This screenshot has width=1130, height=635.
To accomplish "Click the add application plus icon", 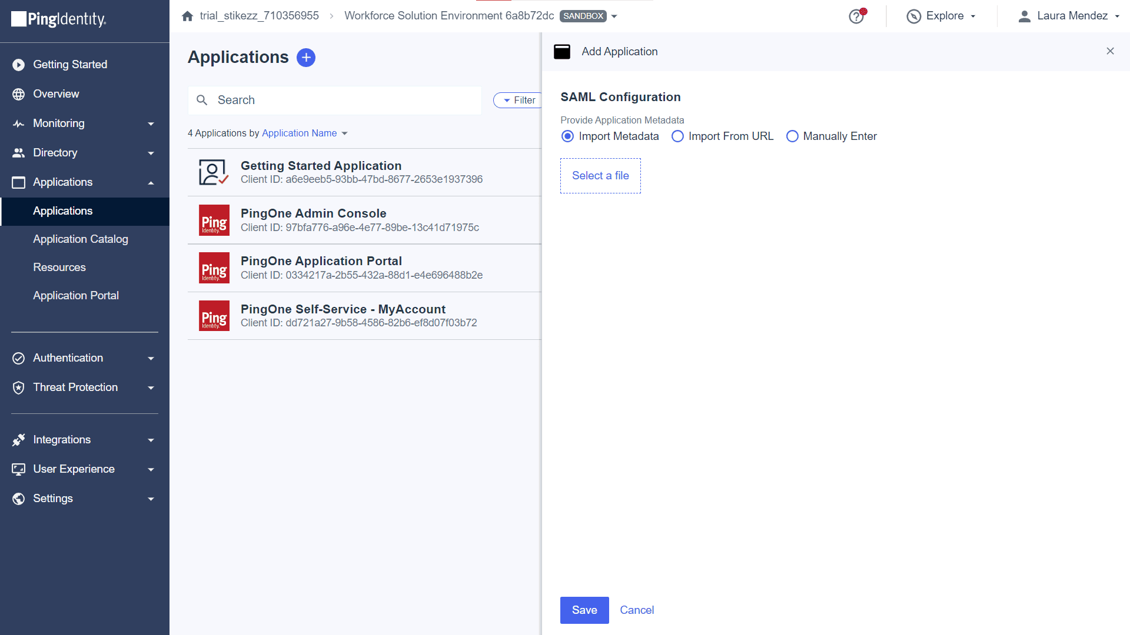I will tap(306, 56).
